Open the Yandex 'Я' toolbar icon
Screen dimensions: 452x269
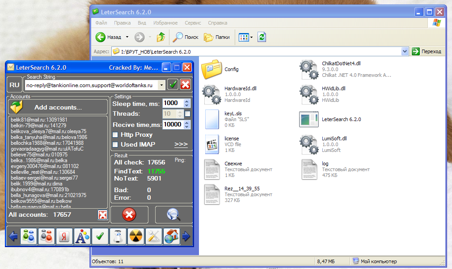64,236
